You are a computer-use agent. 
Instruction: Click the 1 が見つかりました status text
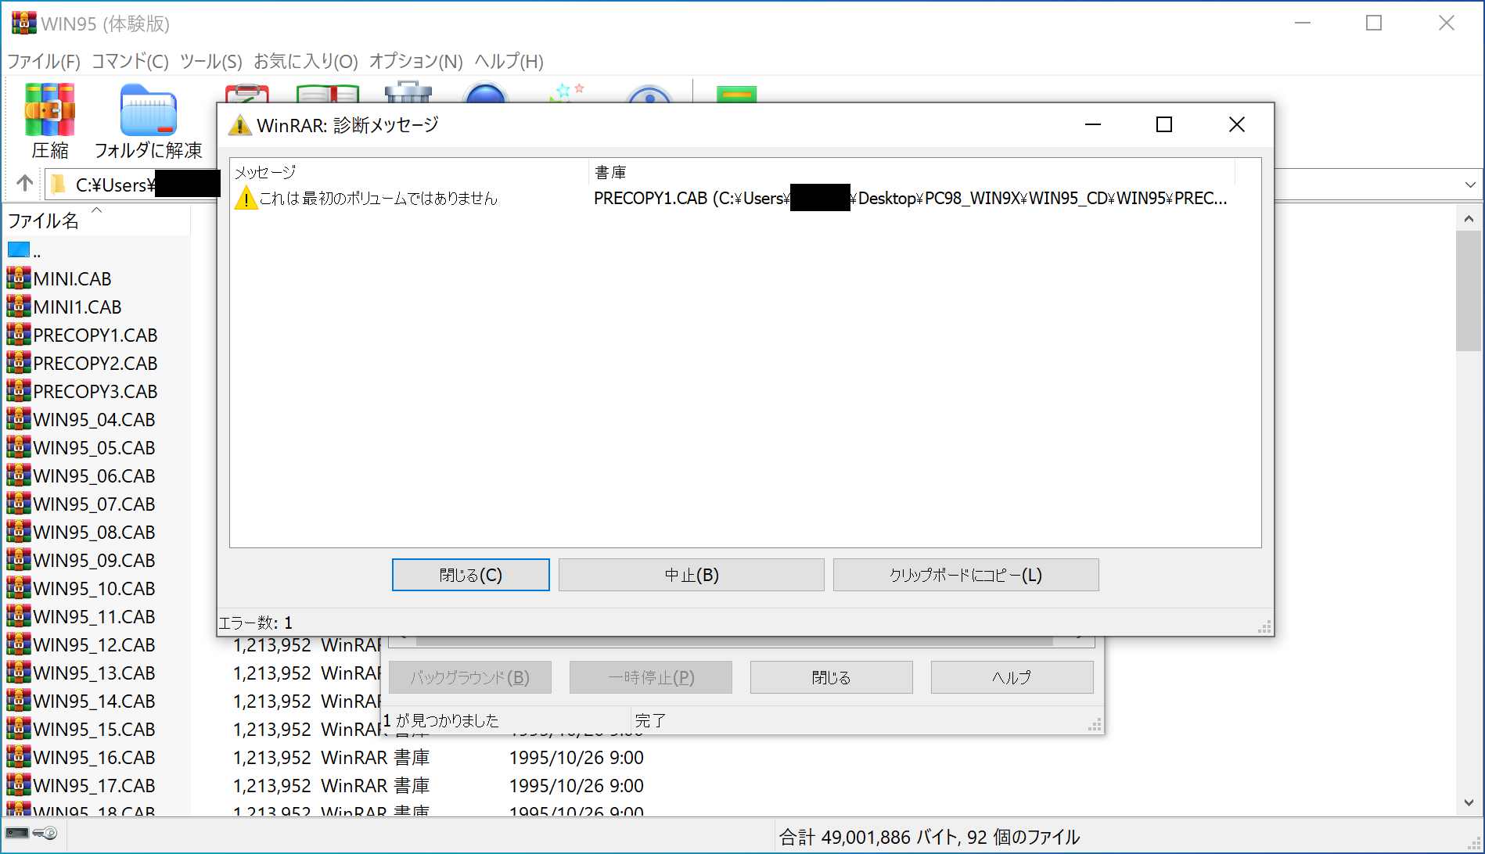[441, 720]
